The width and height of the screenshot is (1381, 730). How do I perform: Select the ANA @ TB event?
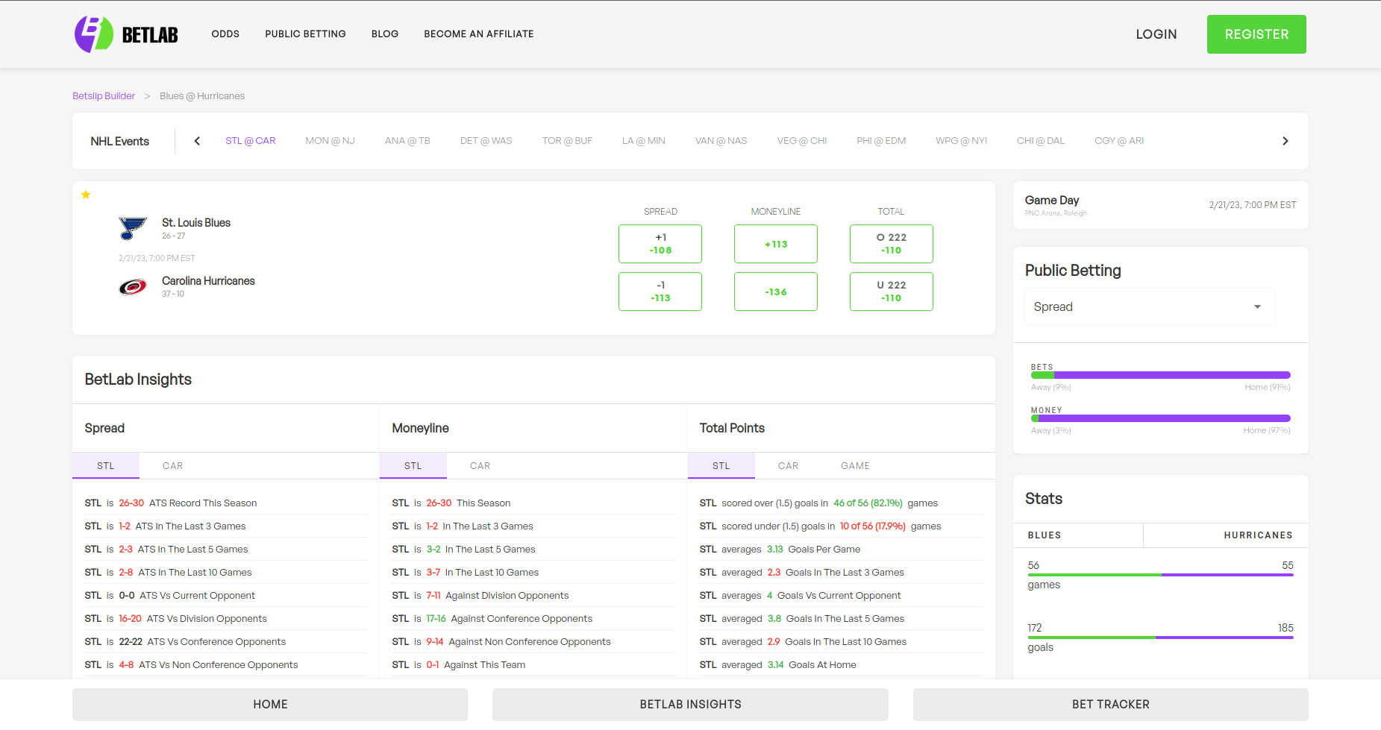click(x=407, y=141)
